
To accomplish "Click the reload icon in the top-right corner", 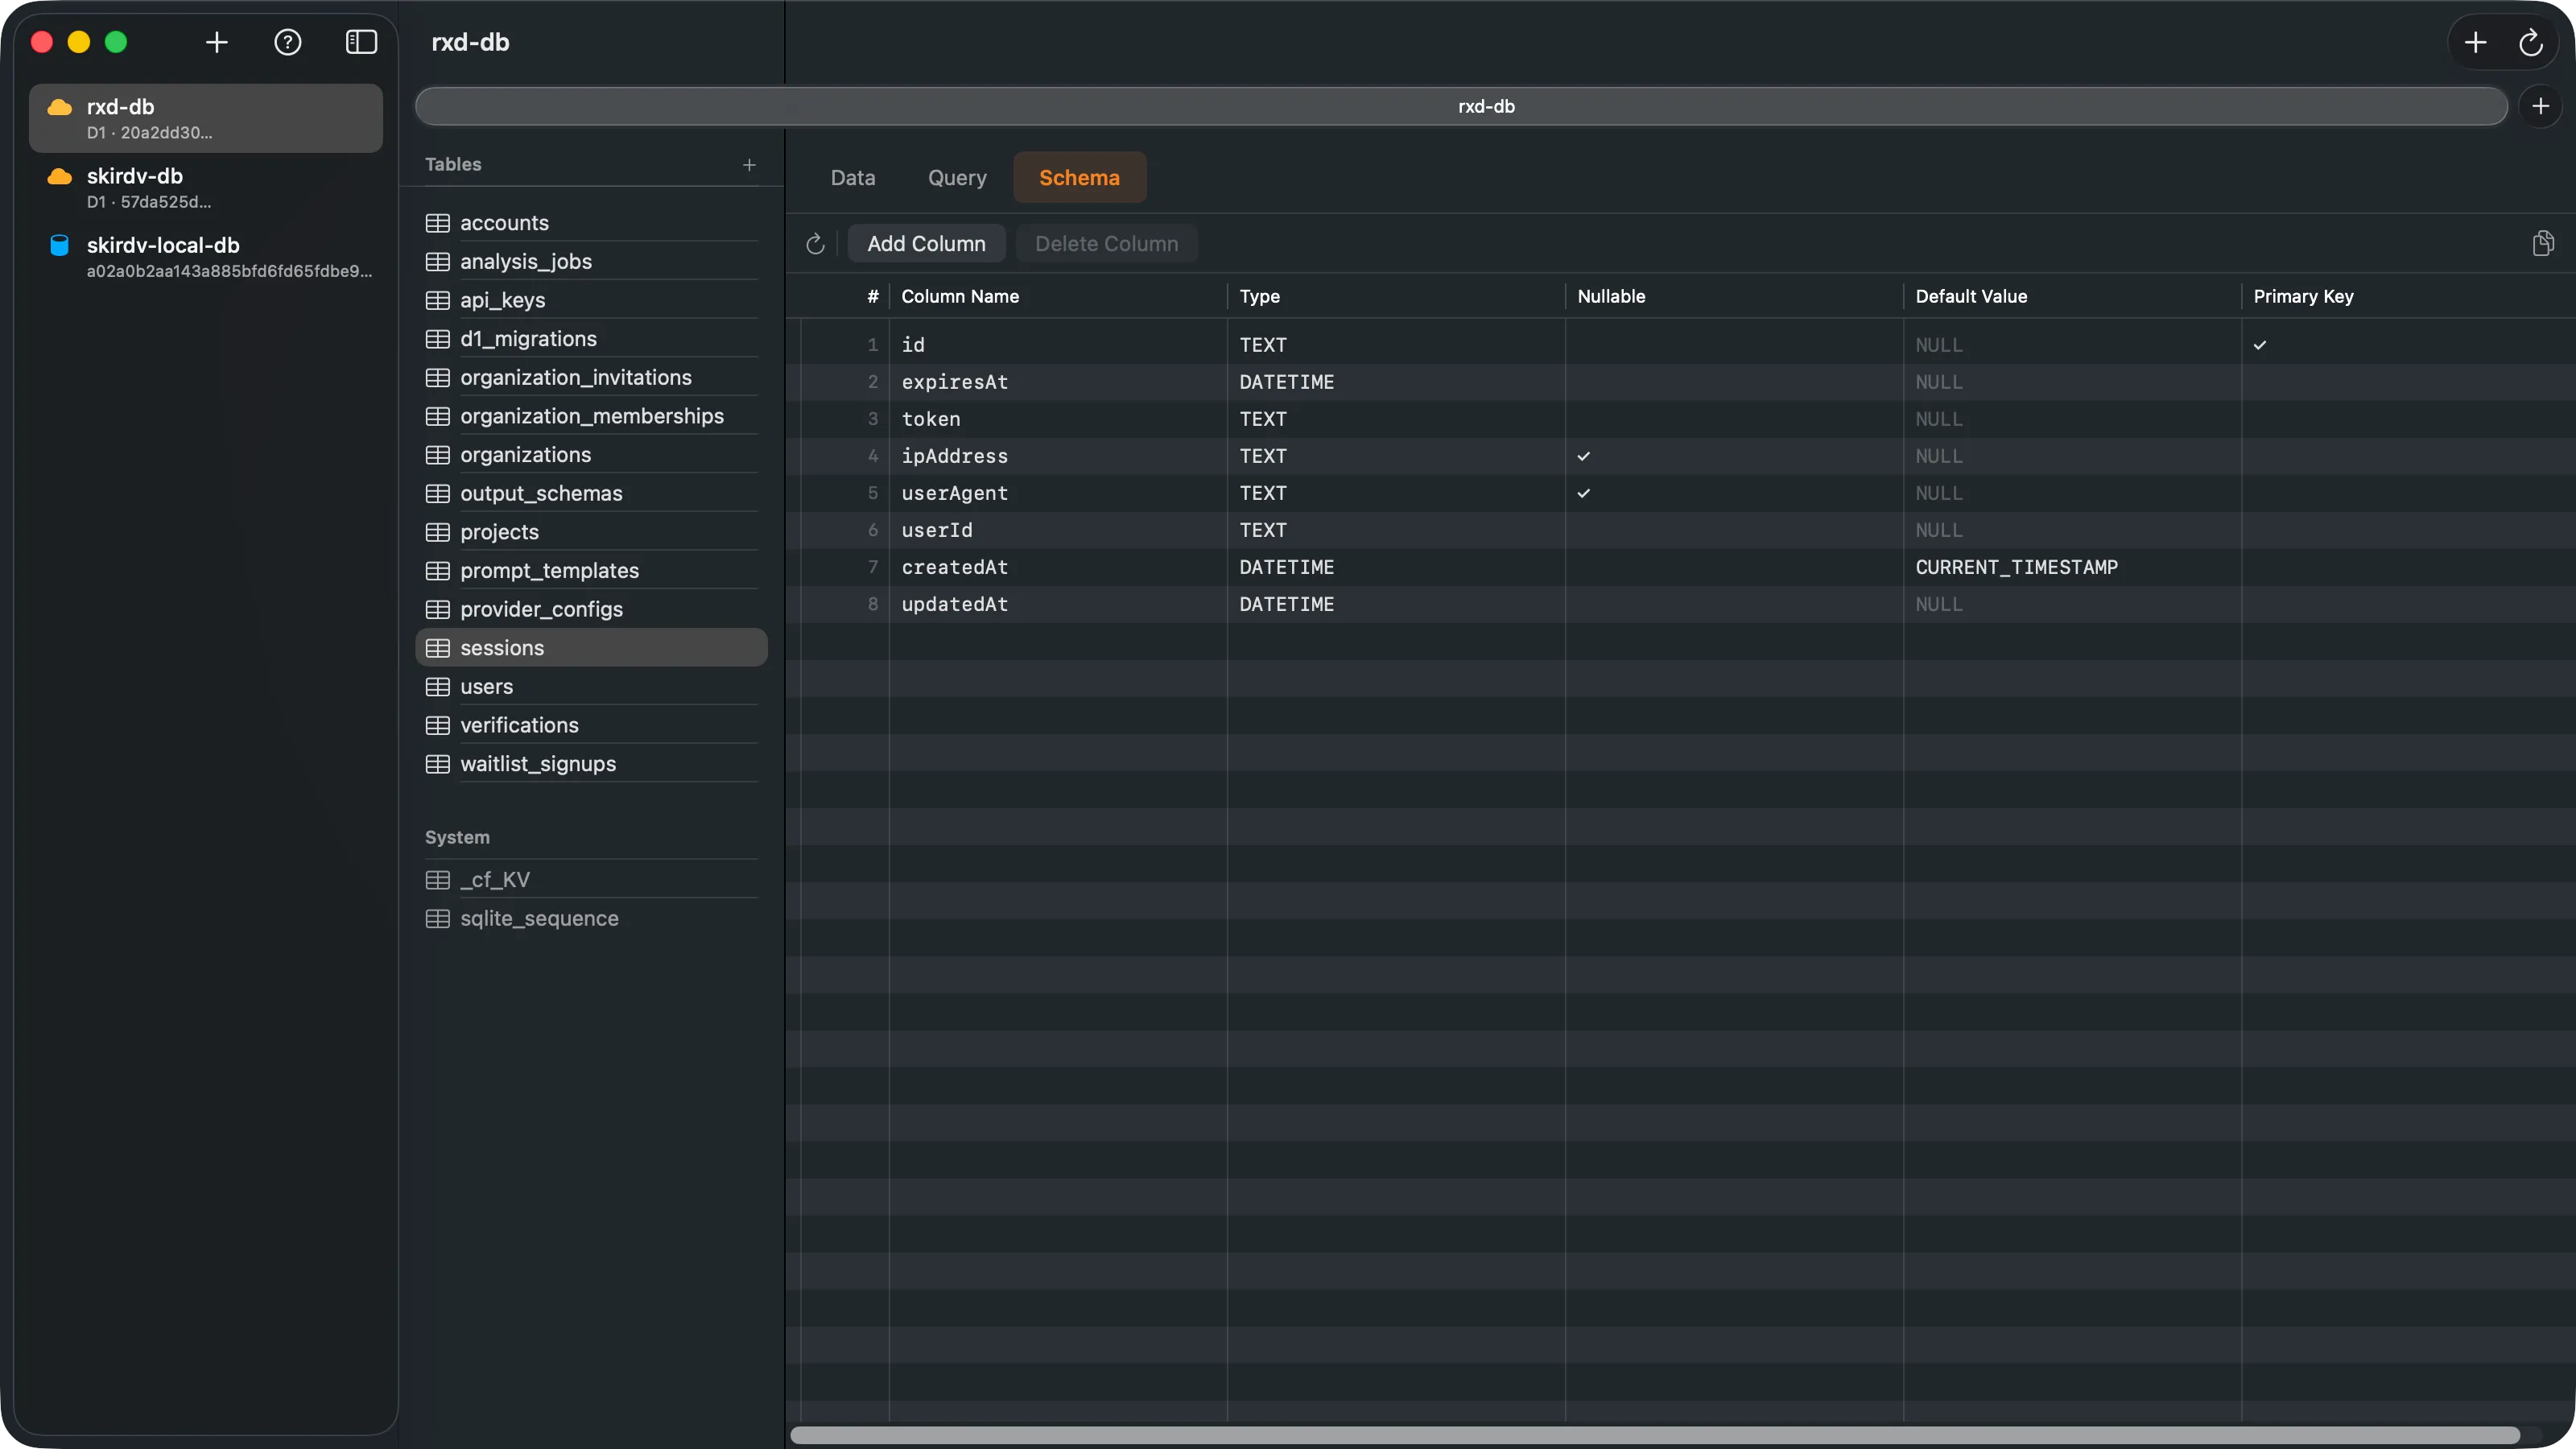I will 2531,42.
